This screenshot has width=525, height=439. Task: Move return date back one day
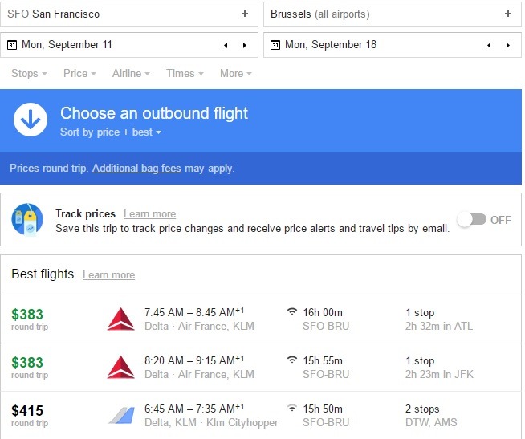pyautogui.click(x=489, y=45)
